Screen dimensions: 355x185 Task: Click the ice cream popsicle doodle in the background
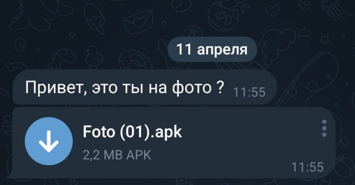pos(95,18)
